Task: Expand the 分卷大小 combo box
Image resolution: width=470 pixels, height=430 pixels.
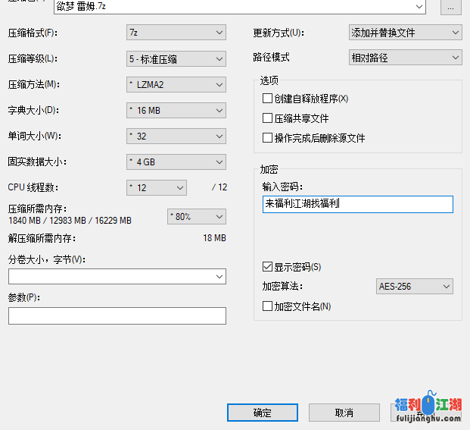Action: pos(117,277)
